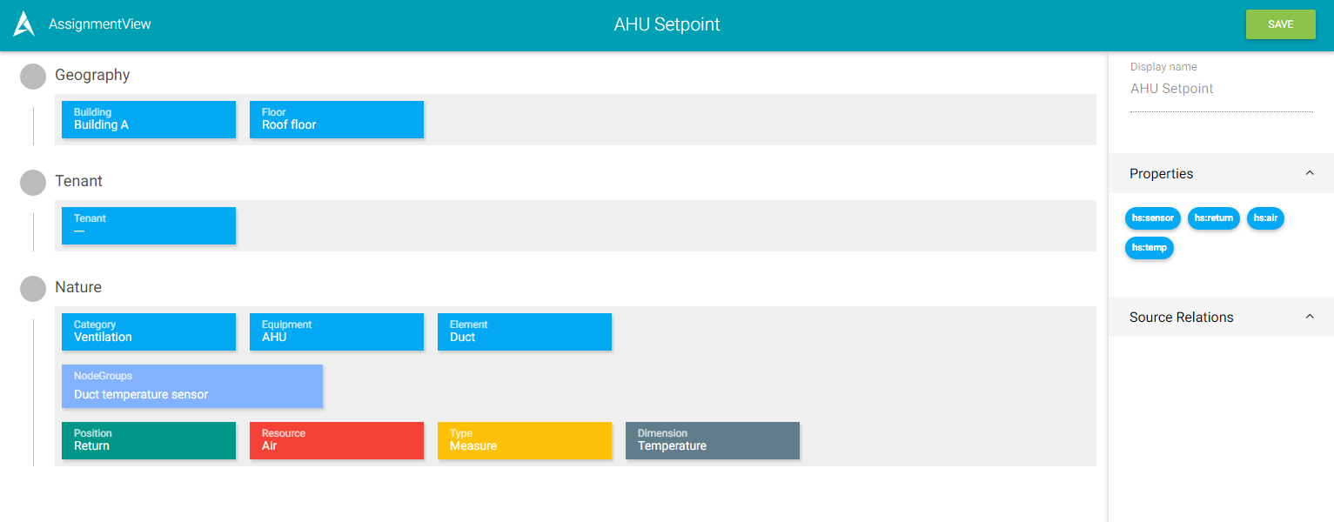Viewport: 1334px width, 522px height.
Task: Open the NodeGroups Duct temperature sensor selector
Action: (x=192, y=386)
